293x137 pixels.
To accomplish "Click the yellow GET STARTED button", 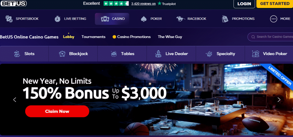I will [x=275, y=4].
